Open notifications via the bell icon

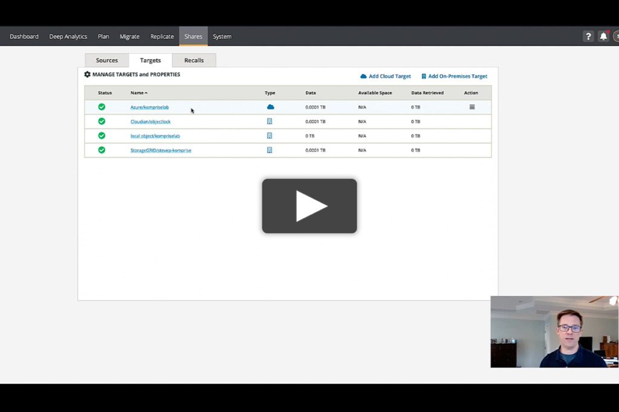pos(603,36)
